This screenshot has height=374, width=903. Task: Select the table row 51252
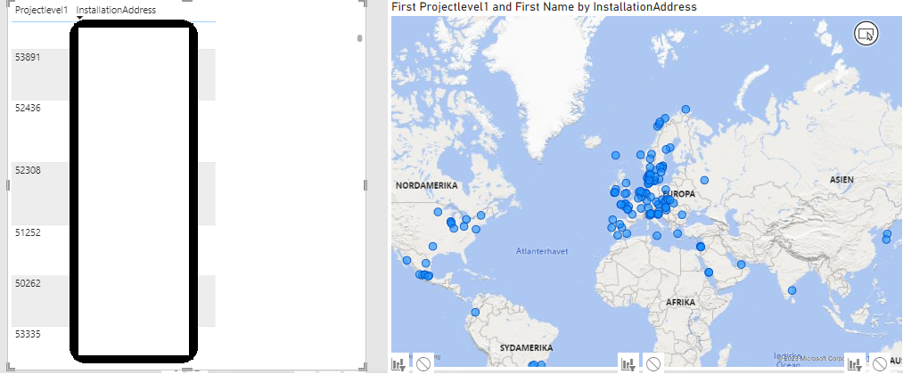(113, 249)
